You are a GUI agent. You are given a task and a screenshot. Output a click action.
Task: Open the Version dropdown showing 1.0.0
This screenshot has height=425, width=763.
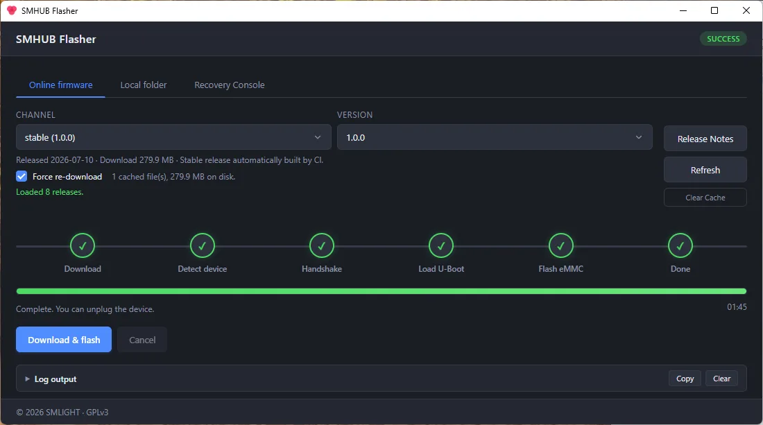495,137
